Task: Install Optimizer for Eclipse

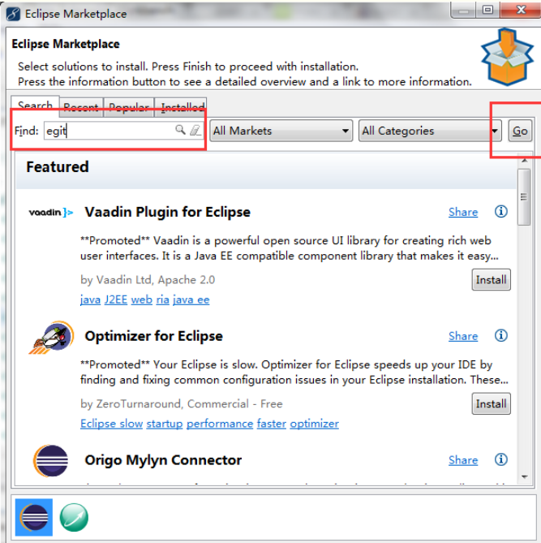Action: (x=492, y=403)
